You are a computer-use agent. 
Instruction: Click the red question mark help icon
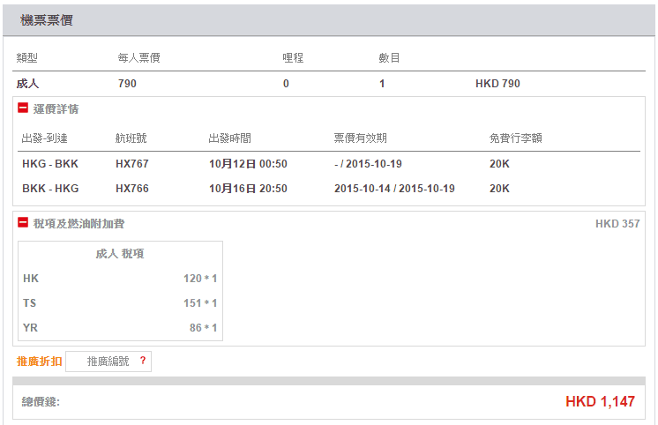(x=142, y=361)
